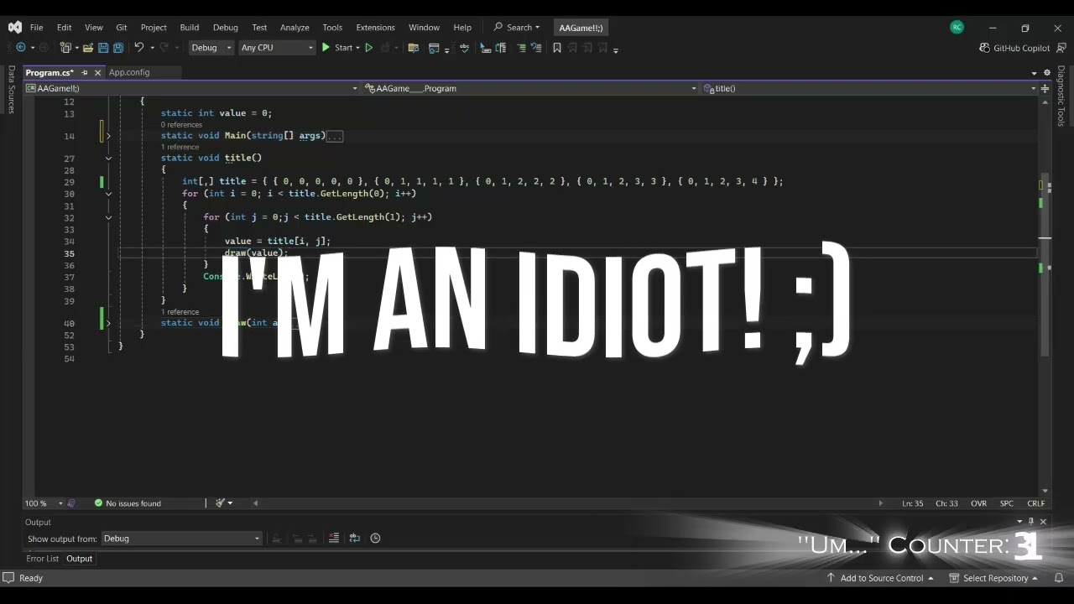Screen dimensions: 1074x604
Task: Open the Data Sources side tab
Action: pyautogui.click(x=11, y=89)
